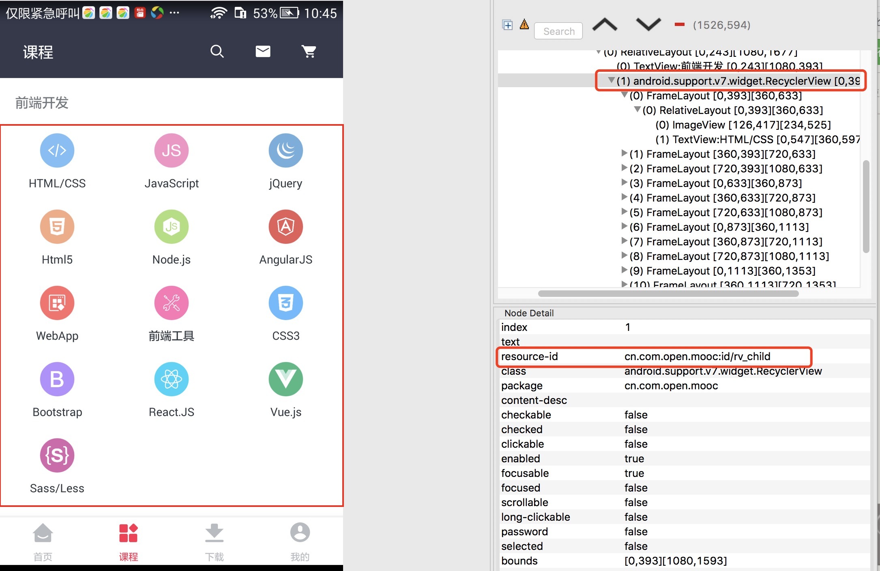Open the messages envelope icon
This screenshot has height=571, width=880.
point(263,52)
